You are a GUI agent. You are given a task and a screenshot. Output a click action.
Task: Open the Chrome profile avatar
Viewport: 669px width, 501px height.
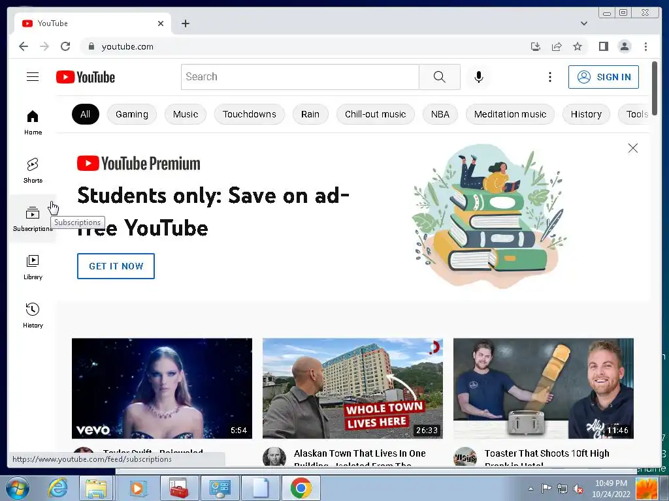pyautogui.click(x=624, y=46)
